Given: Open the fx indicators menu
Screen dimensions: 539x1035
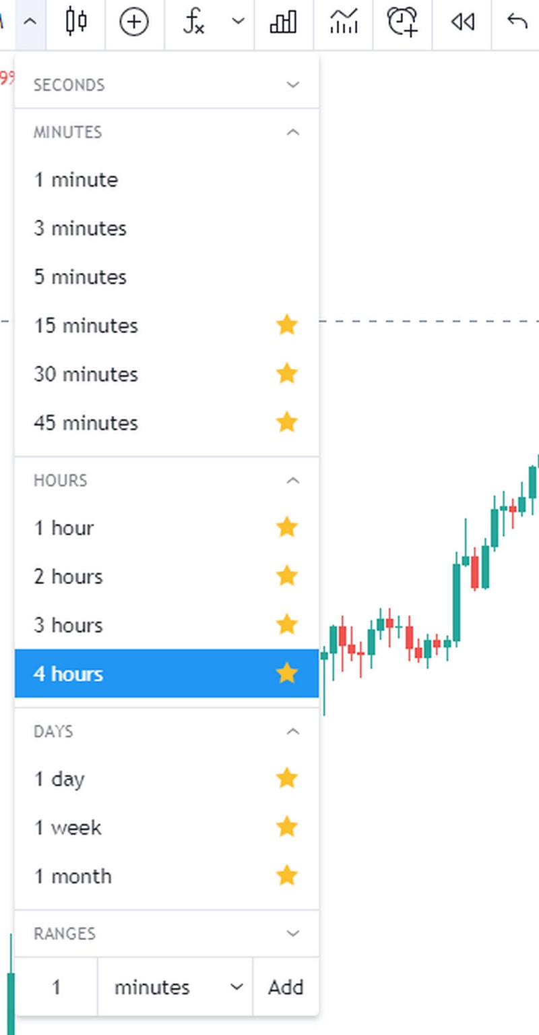Looking at the screenshot, I should coord(194,22).
